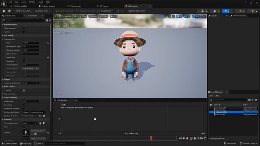The image size is (260, 146).
Task: Select the highlighted animation mode icon
Action: tap(226, 11)
